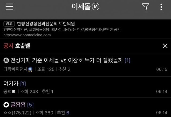This screenshot has width=171, height=117.
Task: Tap the 광고 ad label
Action: [x=9, y=24]
